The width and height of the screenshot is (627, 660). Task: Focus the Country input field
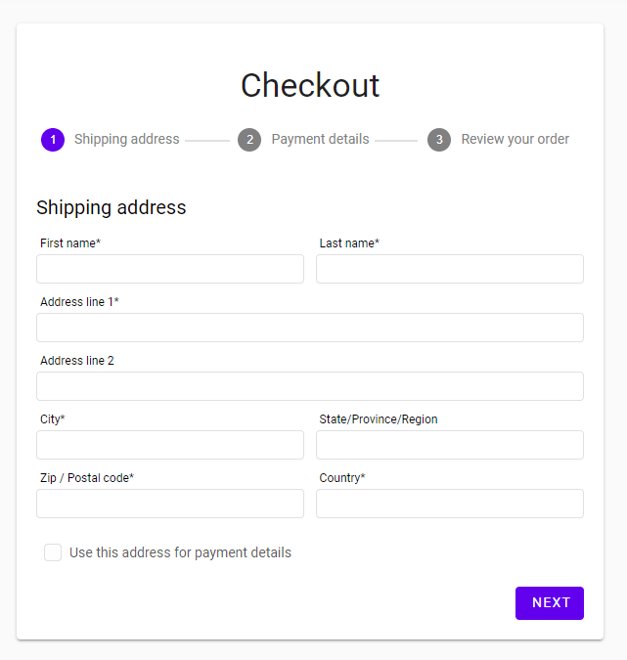coord(450,504)
